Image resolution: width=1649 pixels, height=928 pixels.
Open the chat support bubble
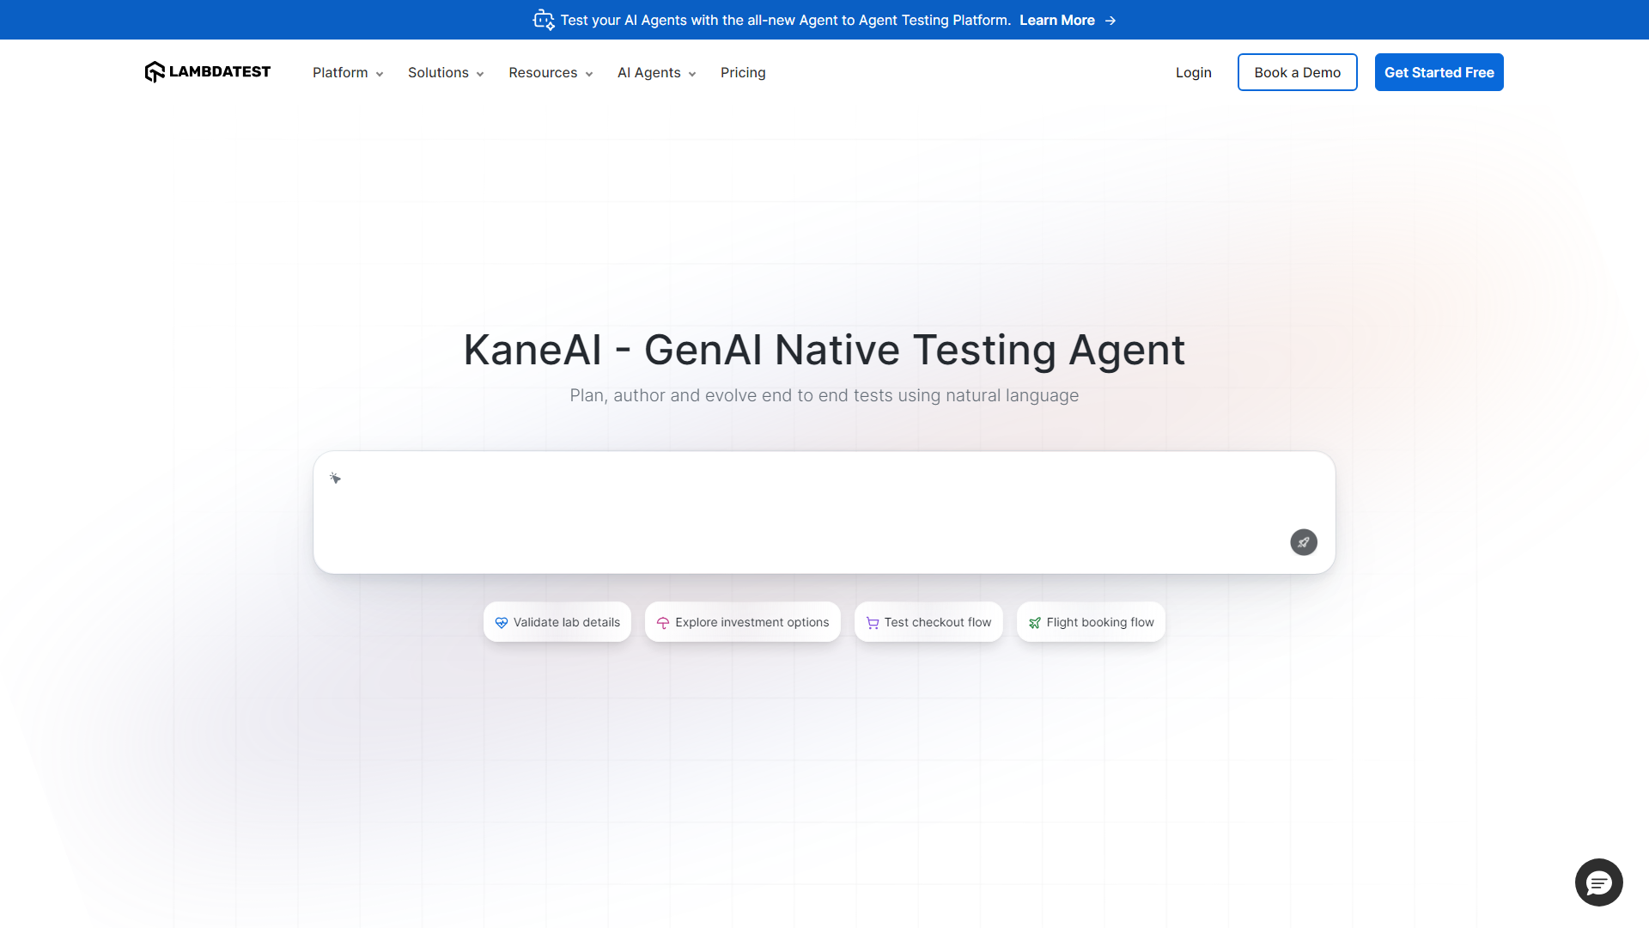pyautogui.click(x=1598, y=882)
